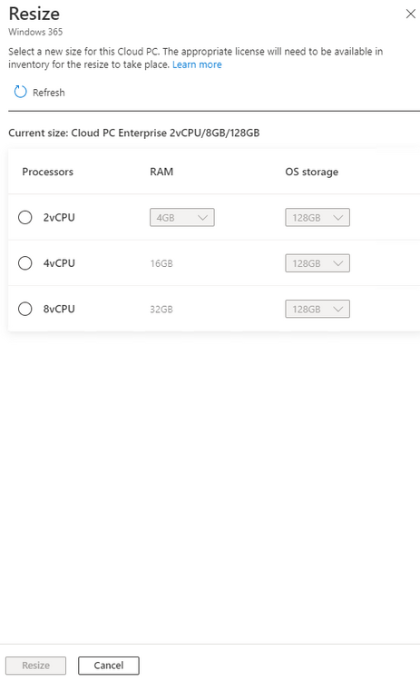Click the 16GB RAM value
Screen dimensions: 420x681
(161, 263)
